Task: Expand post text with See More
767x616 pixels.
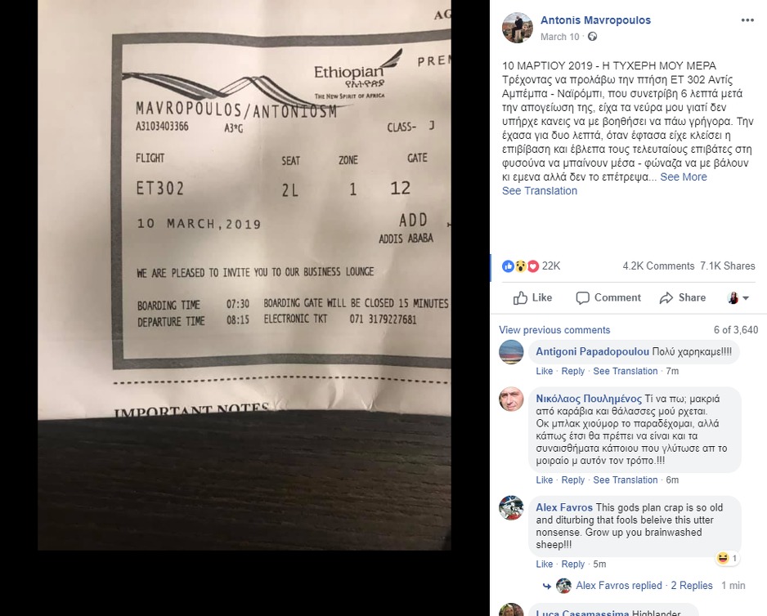Action: 684,177
